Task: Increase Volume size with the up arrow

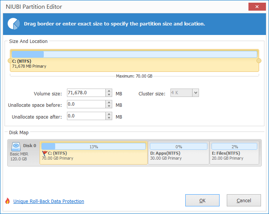Action: pyautogui.click(x=109, y=91)
